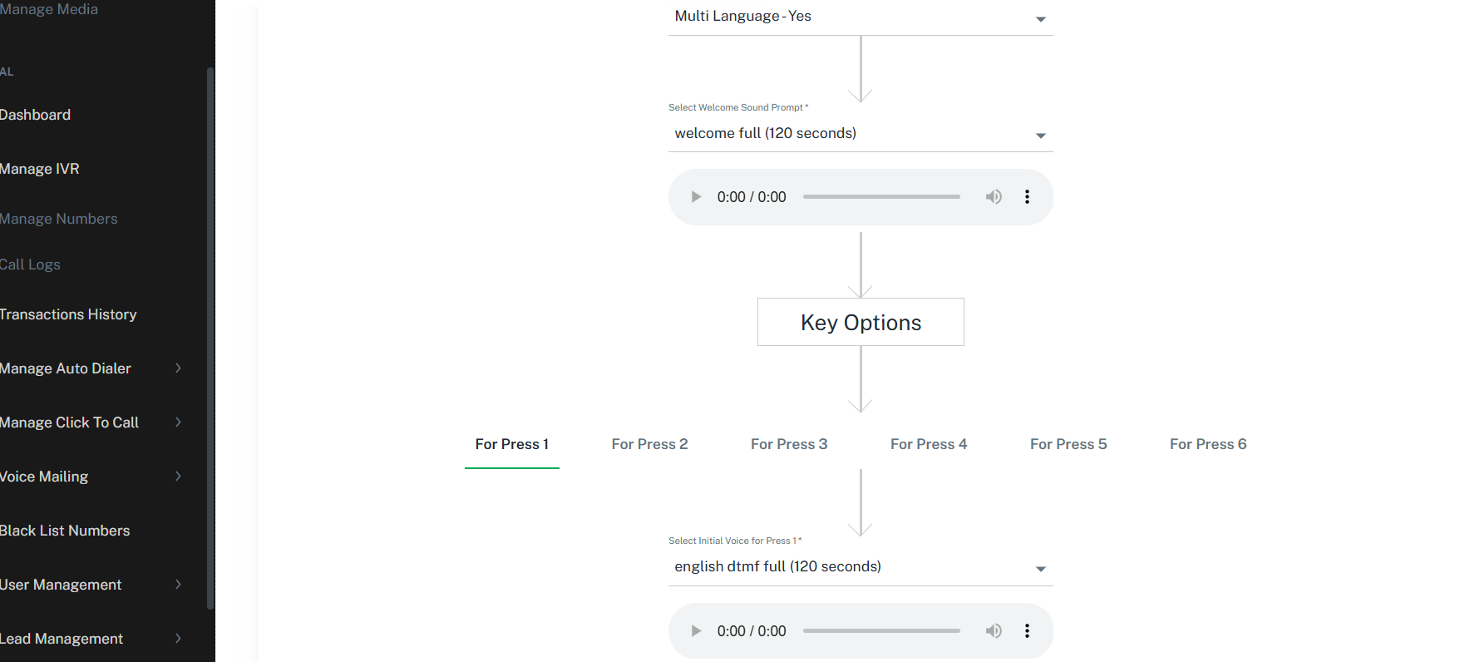Open the Select Welcome Sound Prompt dropdown

(x=861, y=134)
